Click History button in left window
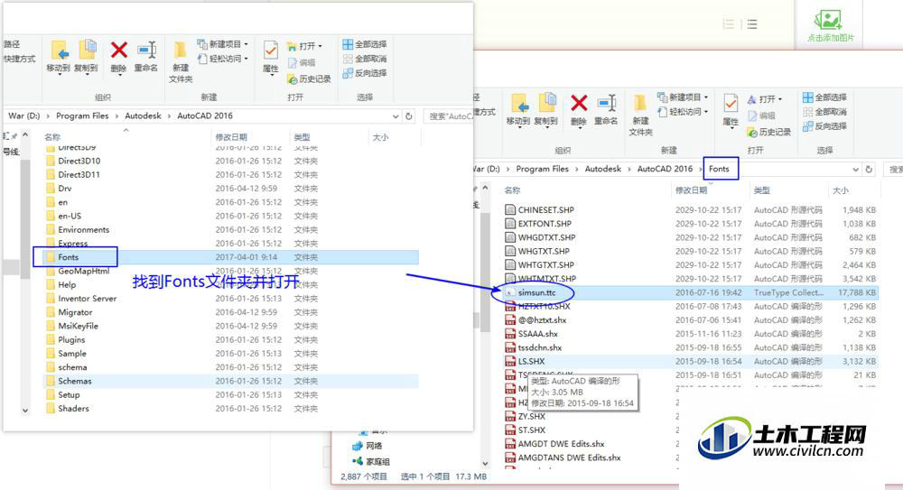Screen dimensions: 903x490 (309, 79)
